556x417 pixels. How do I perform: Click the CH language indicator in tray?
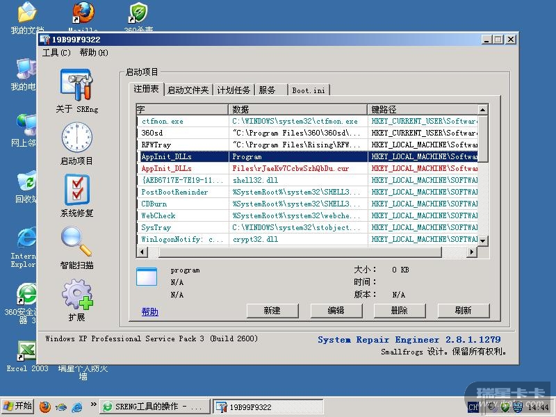pyautogui.click(x=473, y=407)
